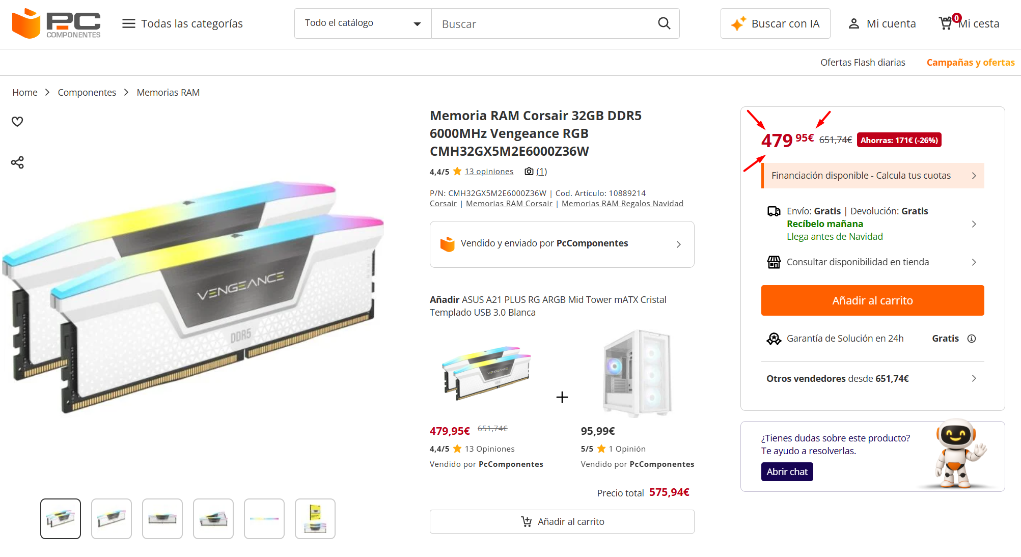The width and height of the screenshot is (1021, 557).
Task: Click the info icon next to Gratis warranty
Action: (972, 339)
